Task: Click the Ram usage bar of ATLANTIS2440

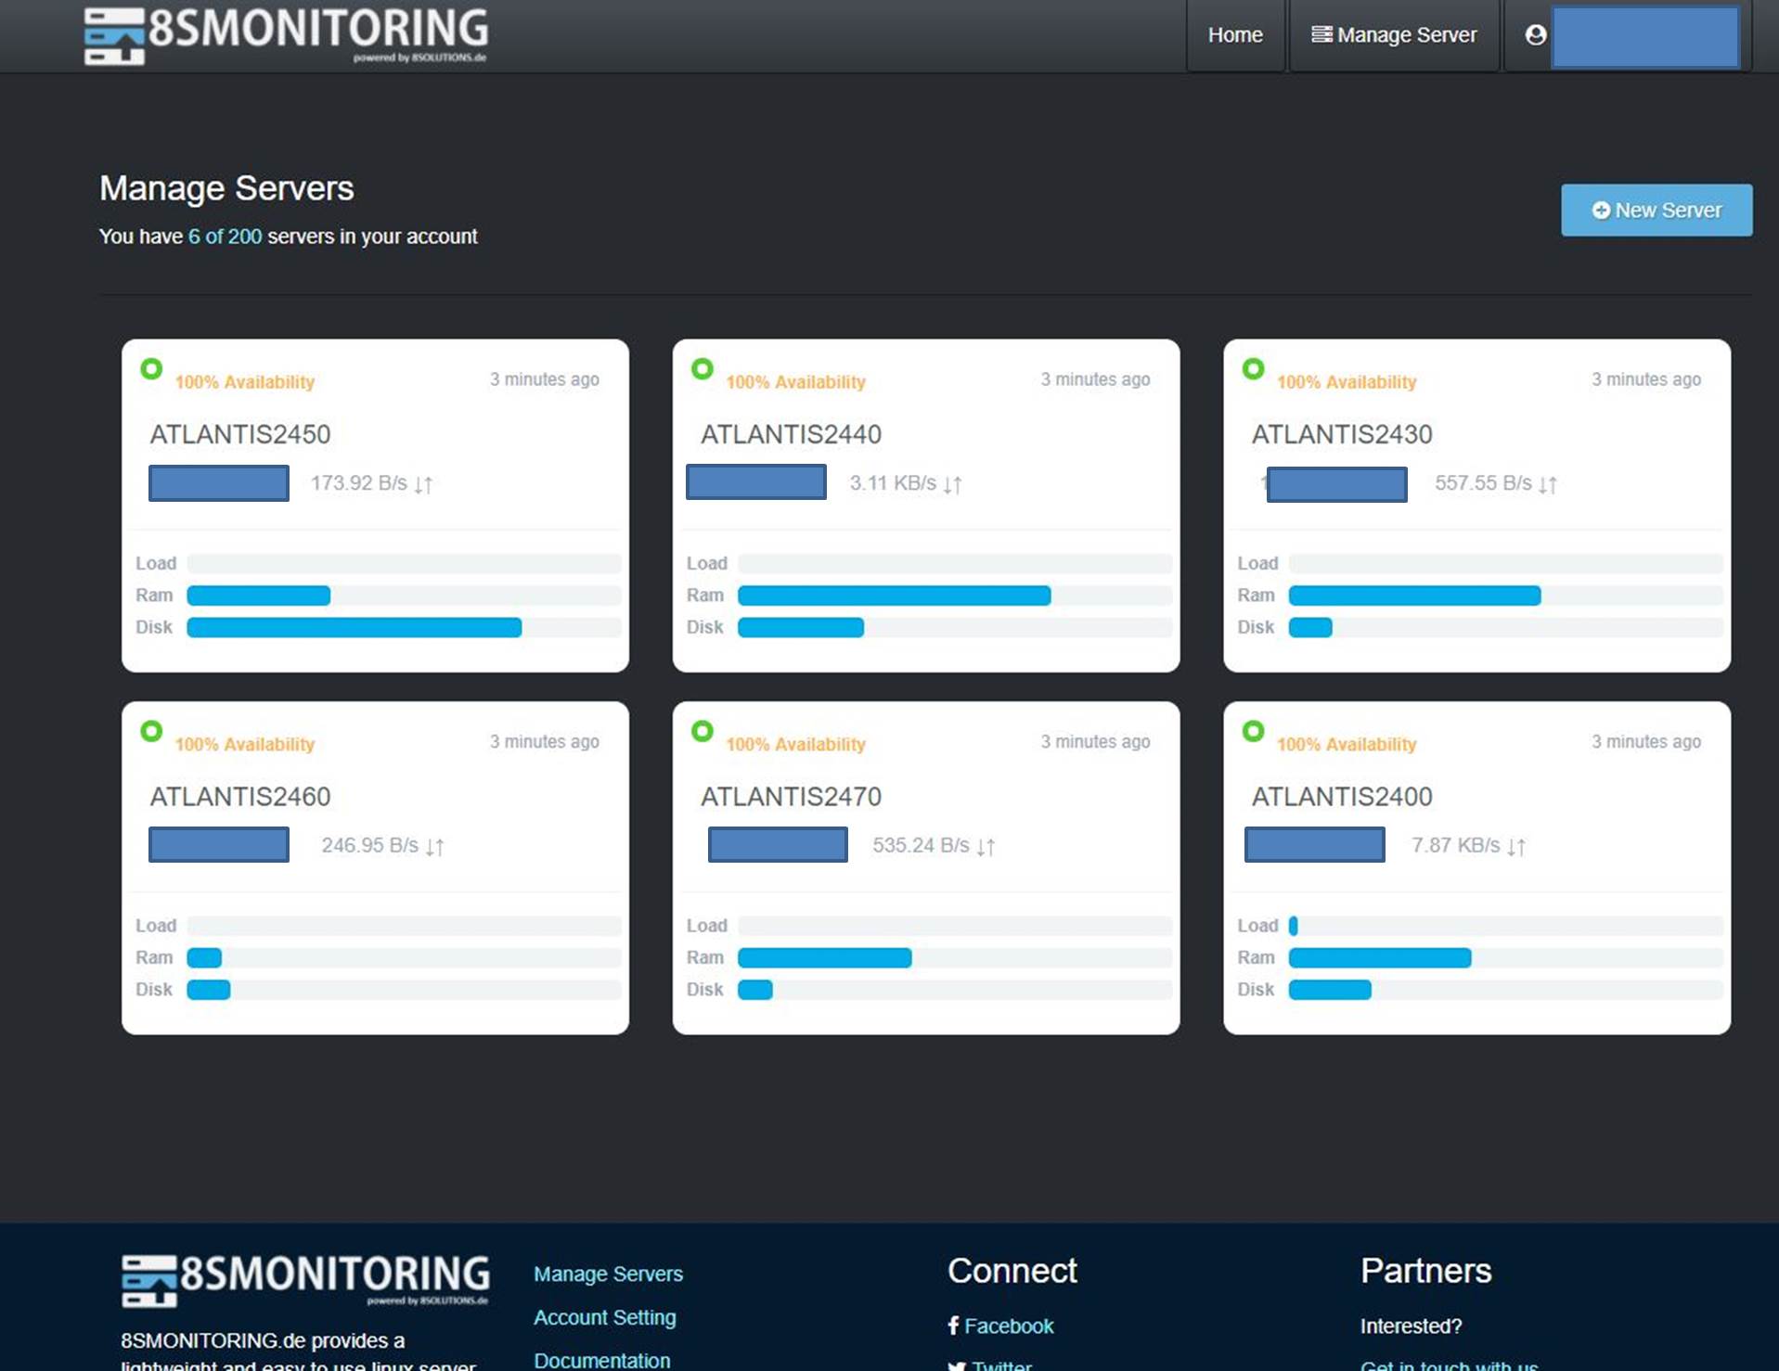Action: (x=894, y=596)
